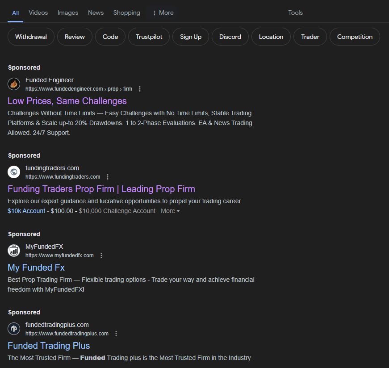Open the Low Prices, Same Challenges ad link

pos(67,101)
